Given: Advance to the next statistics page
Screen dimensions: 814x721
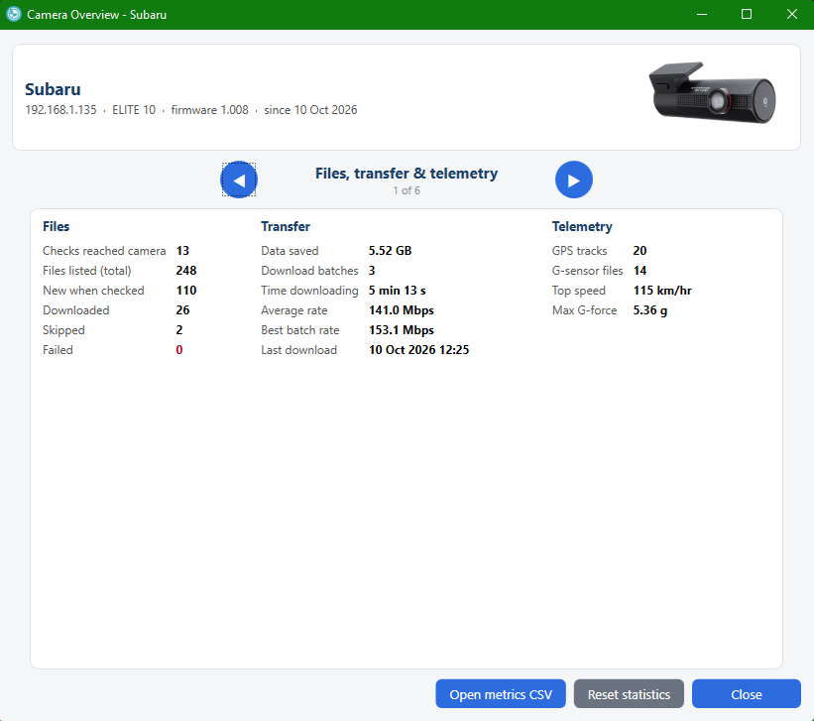Looking at the screenshot, I should pyautogui.click(x=574, y=180).
